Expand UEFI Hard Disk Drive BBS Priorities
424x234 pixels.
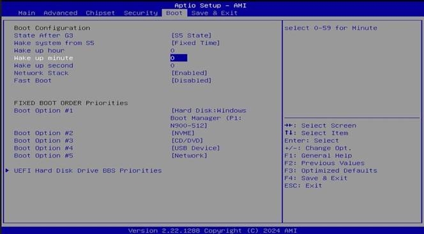coord(87,171)
